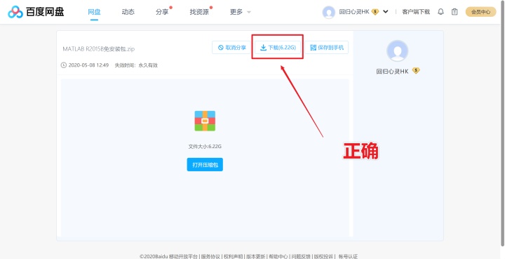Click the sharer name 回归心灵HK in the side panel
Viewport: 505px width, 259px height.
pos(392,72)
